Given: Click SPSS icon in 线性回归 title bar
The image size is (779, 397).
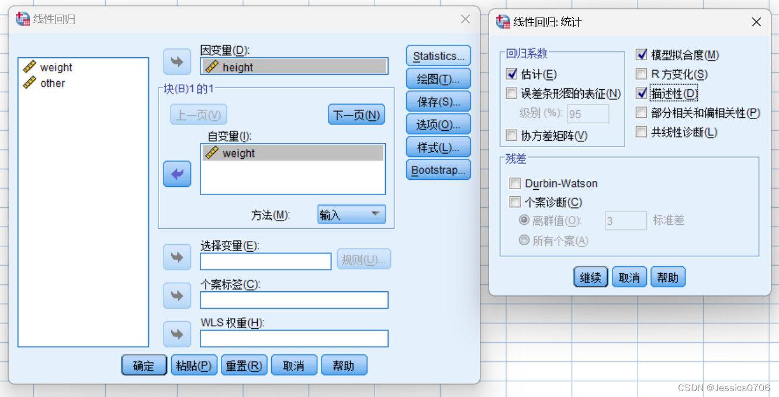Looking at the screenshot, I should pyautogui.click(x=22, y=19).
